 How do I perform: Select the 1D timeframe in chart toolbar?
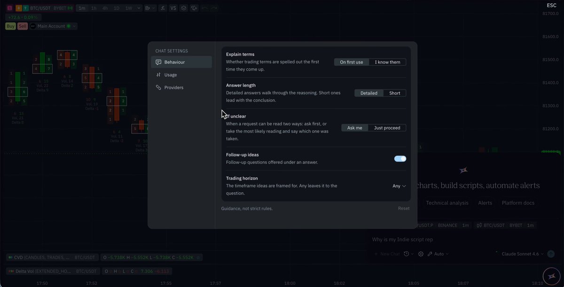click(117, 8)
